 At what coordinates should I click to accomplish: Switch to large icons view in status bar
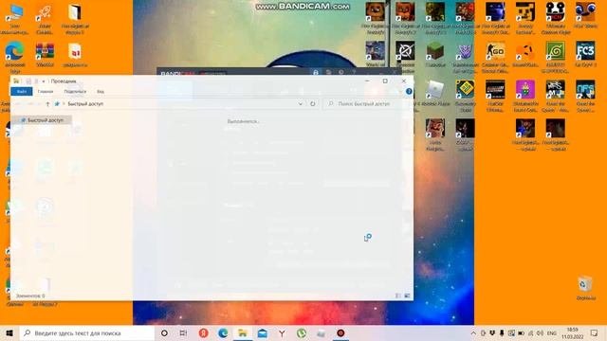point(407,296)
